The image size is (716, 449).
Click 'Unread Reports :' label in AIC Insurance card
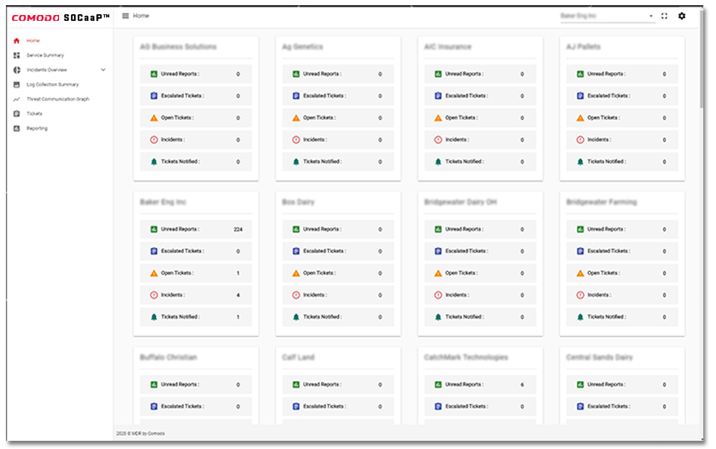coord(464,74)
